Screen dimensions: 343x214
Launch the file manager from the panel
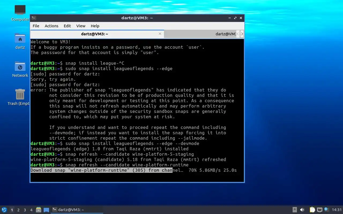(39, 210)
